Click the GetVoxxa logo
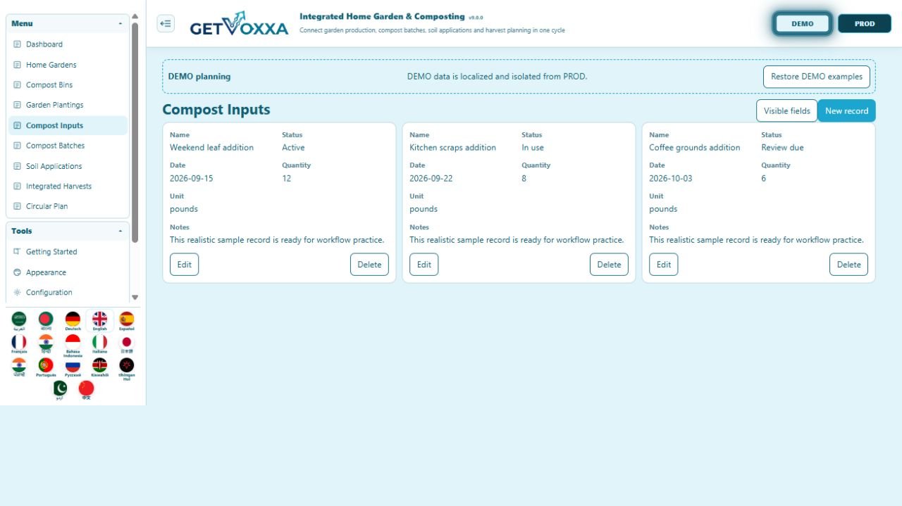 pos(239,24)
